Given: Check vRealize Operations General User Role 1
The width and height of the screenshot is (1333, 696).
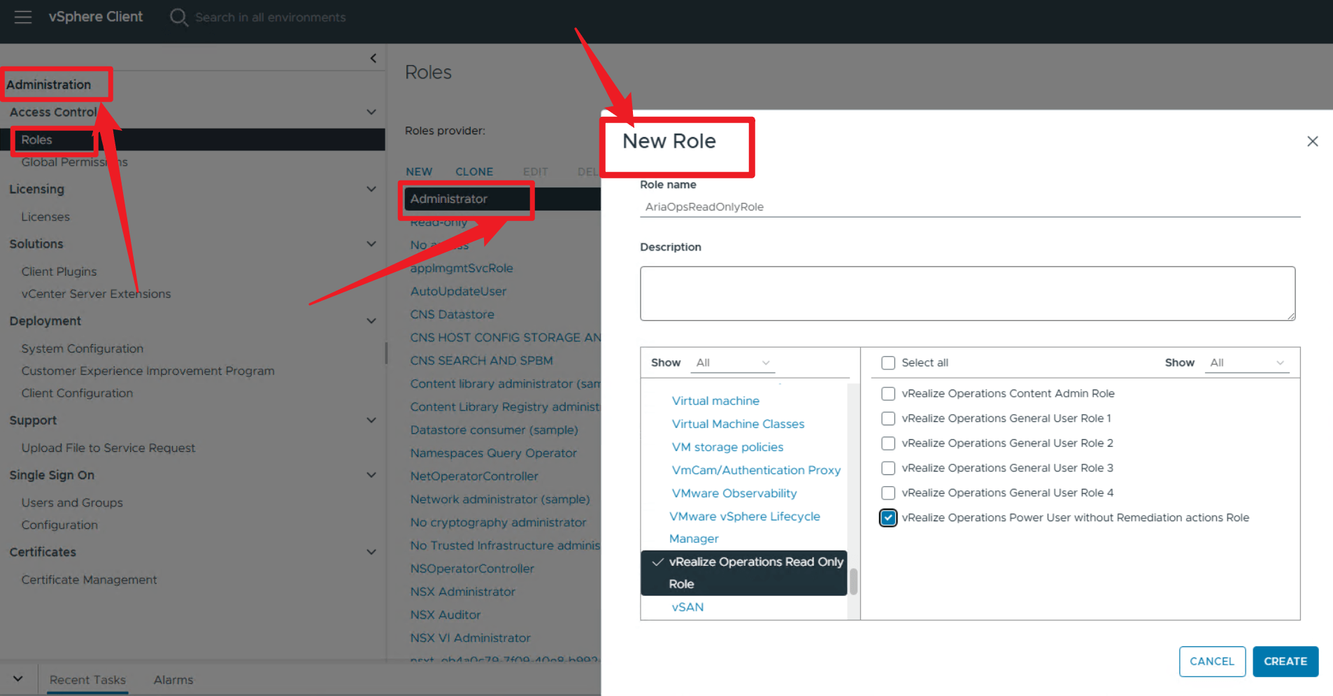Looking at the screenshot, I should click(x=888, y=418).
